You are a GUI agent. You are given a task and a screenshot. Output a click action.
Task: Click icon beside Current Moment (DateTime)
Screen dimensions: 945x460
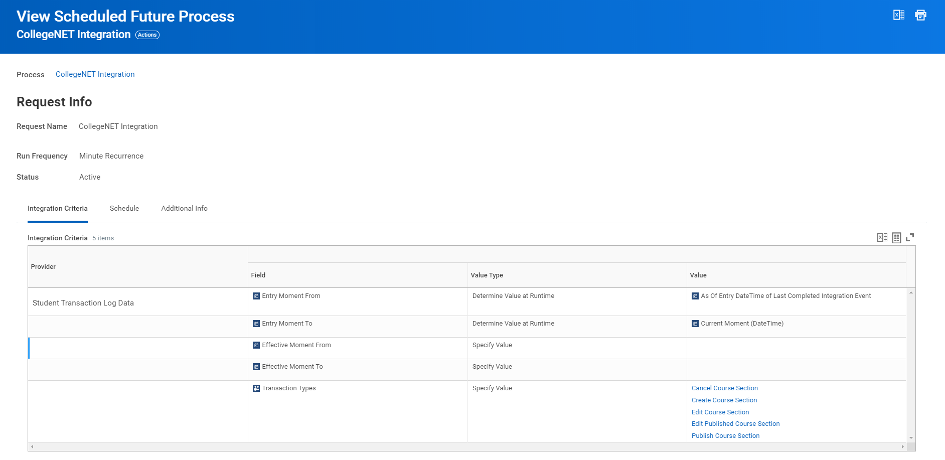[695, 324]
